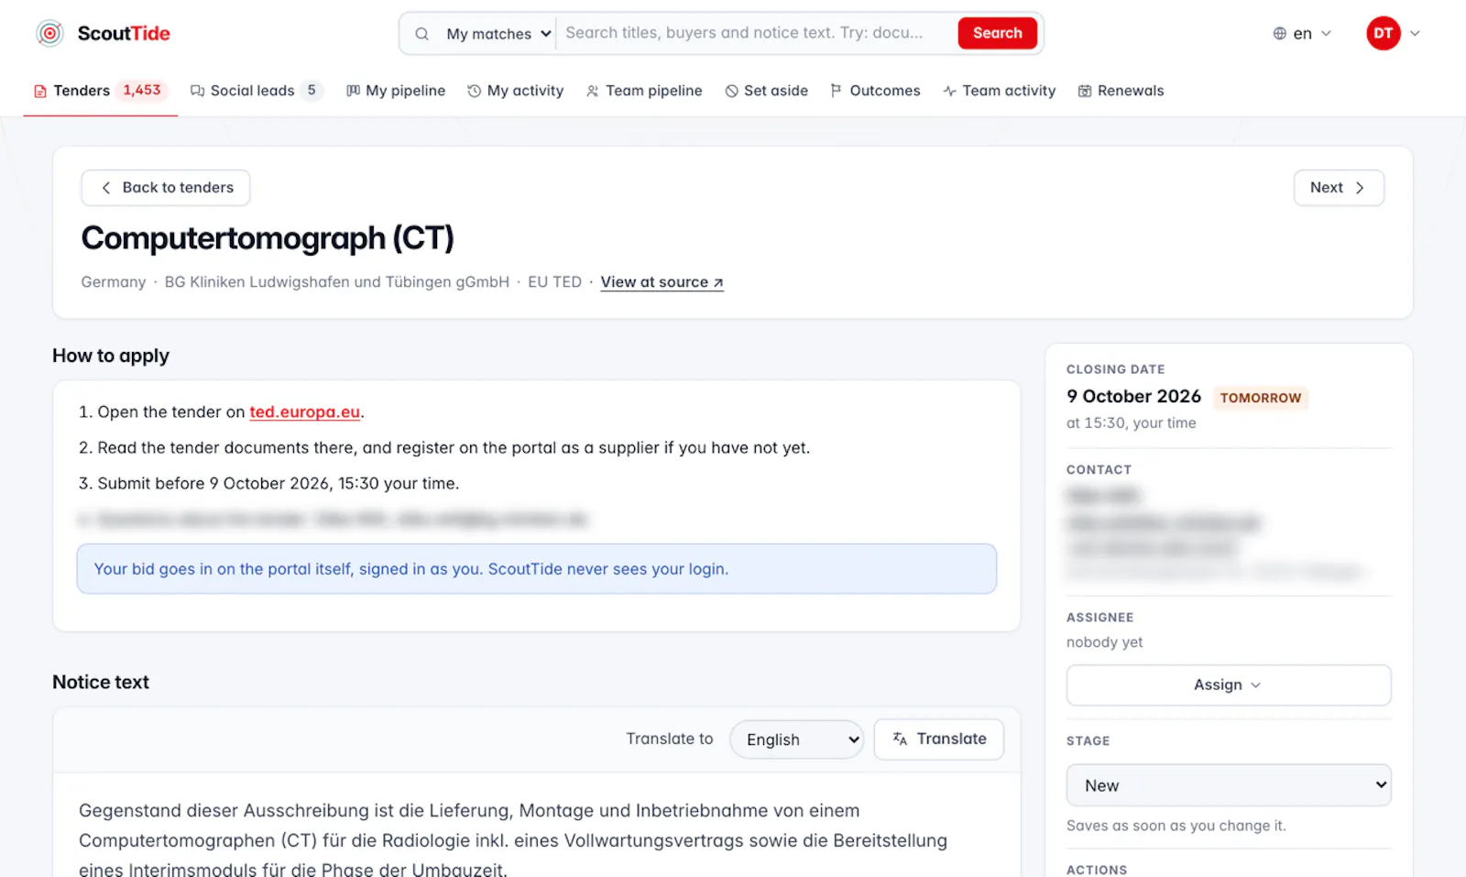Click the back arrow chevron icon
Viewport: 1466px width, 877px height.
pyautogui.click(x=106, y=188)
